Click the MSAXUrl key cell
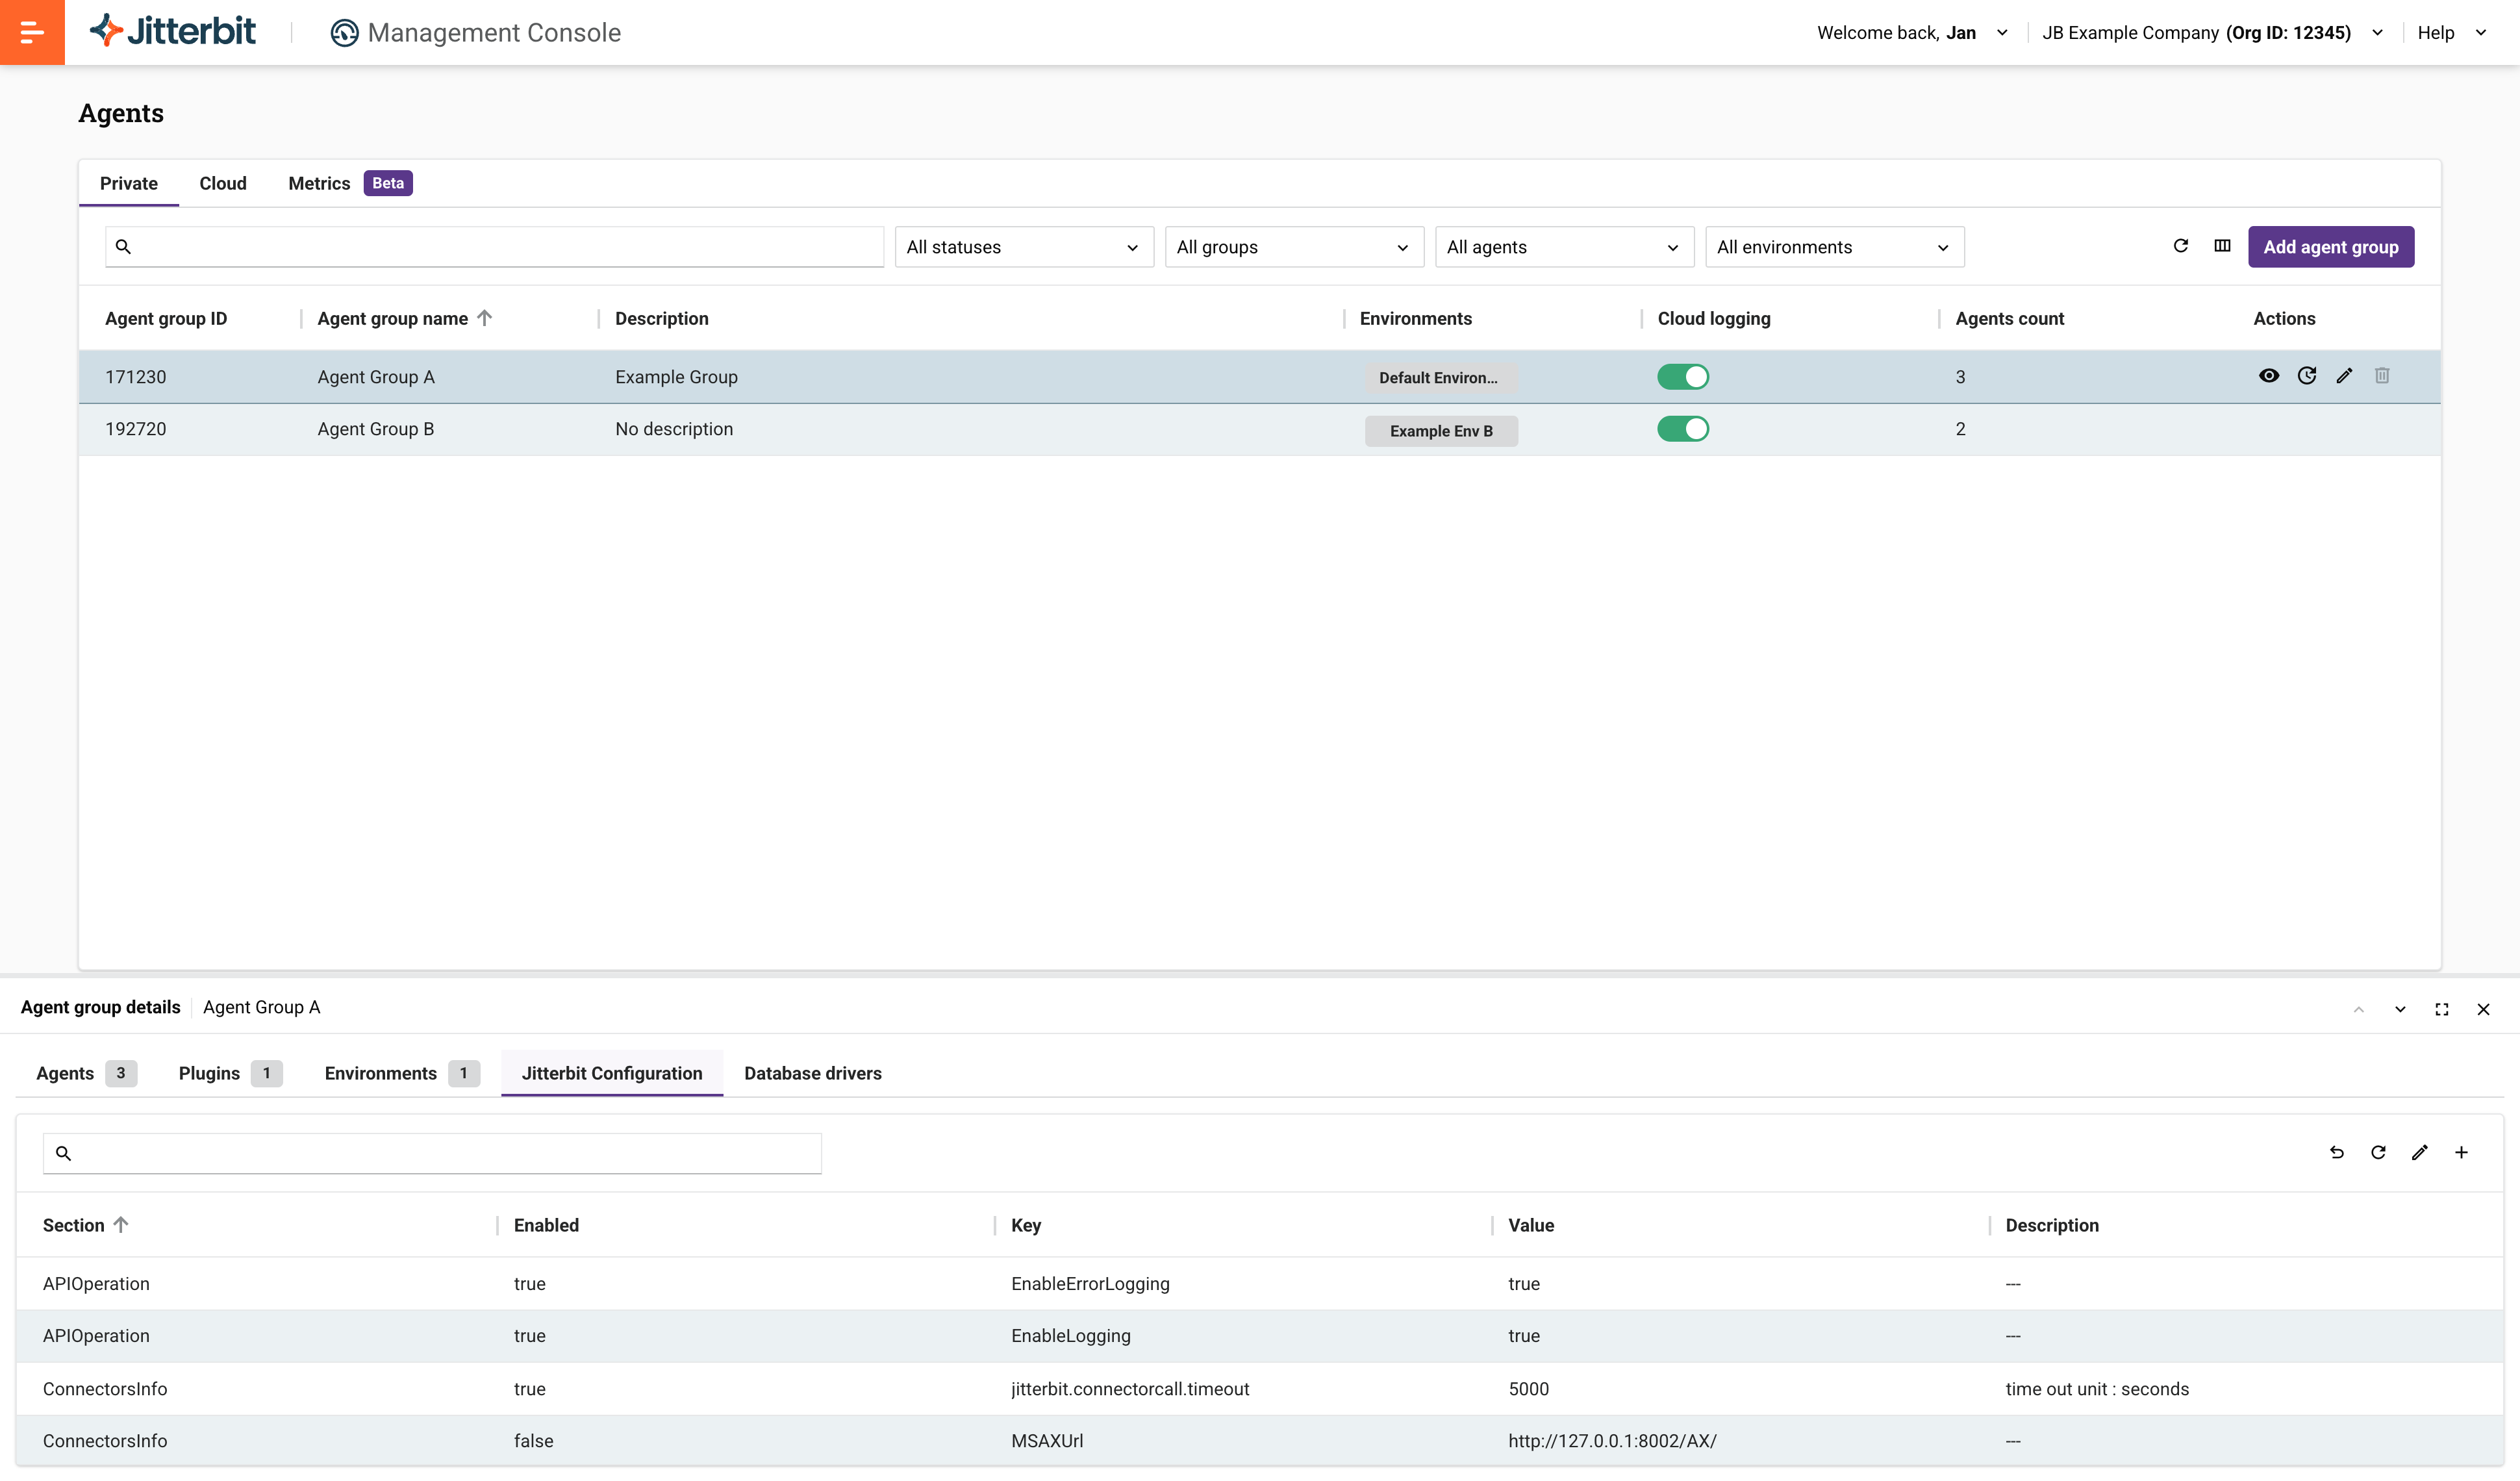This screenshot has width=2520, height=1481. [x=1047, y=1441]
